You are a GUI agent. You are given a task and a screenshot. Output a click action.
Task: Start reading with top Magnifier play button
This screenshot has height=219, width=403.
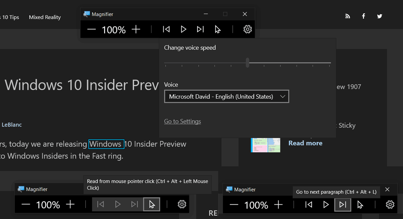click(183, 30)
